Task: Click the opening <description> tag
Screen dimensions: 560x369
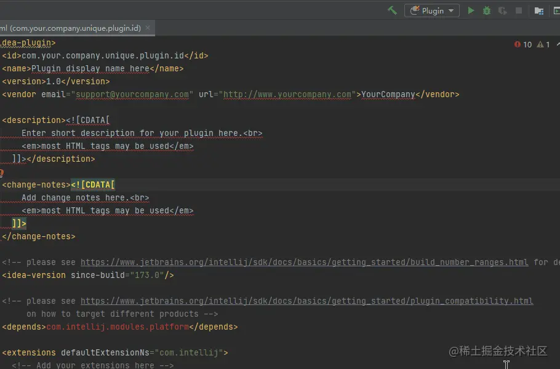Action: tap(34, 121)
